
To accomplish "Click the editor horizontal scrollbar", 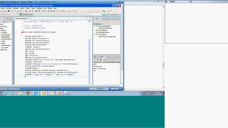I will [x=59, y=85].
